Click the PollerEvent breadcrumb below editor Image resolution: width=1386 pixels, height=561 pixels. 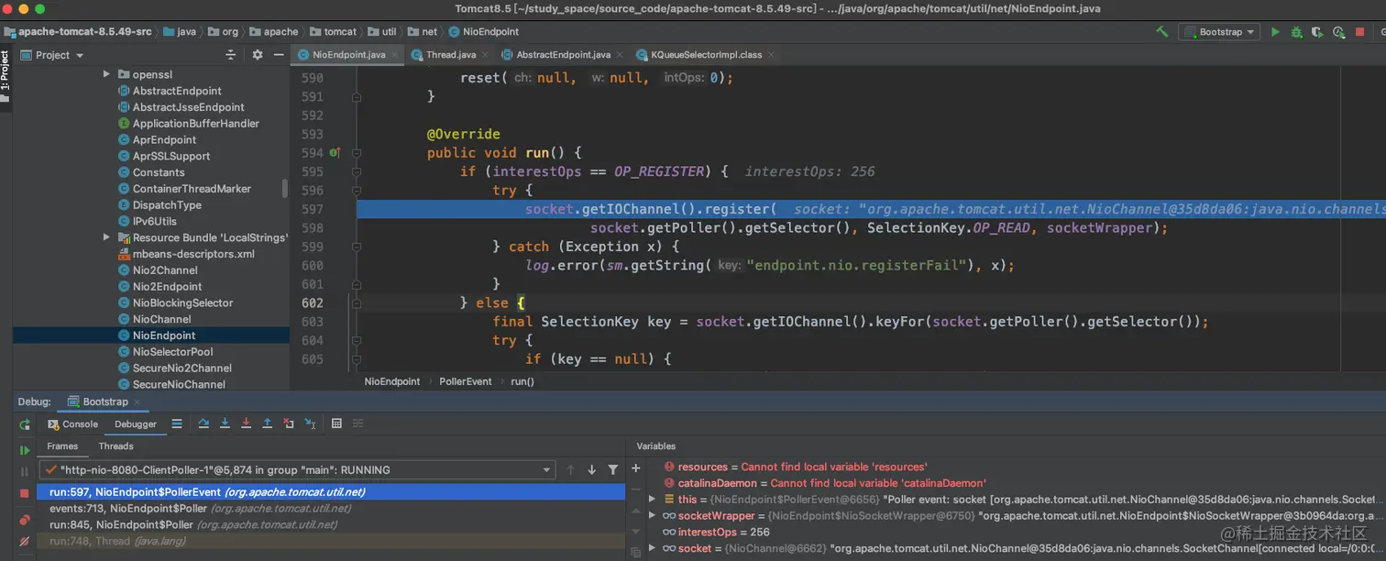coord(466,381)
